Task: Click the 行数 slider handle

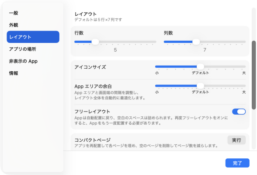Action: [x=95, y=42]
